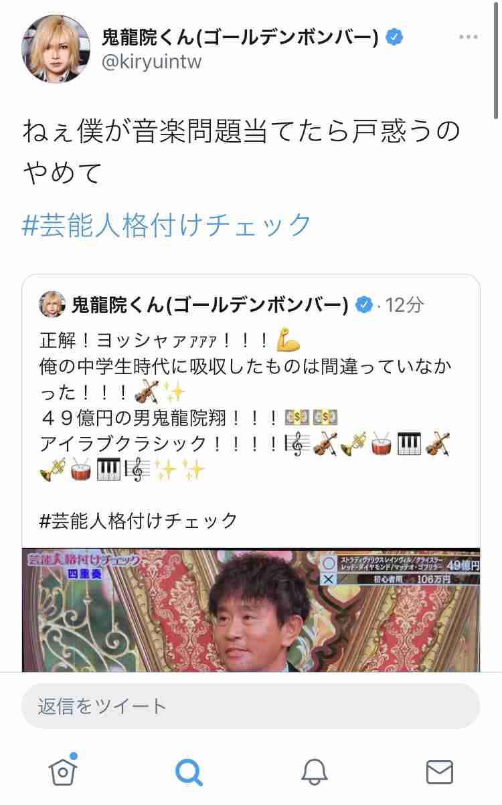This screenshot has height=805, width=502.
Task: Click the hashtag inside the quoted tweet
Action: coord(139,520)
